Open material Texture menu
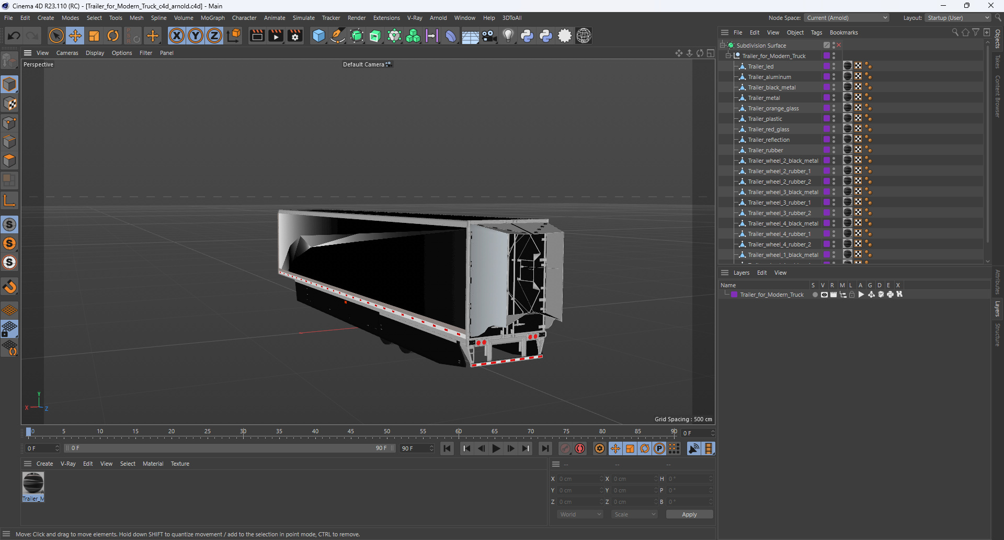1004x540 pixels. click(180, 464)
